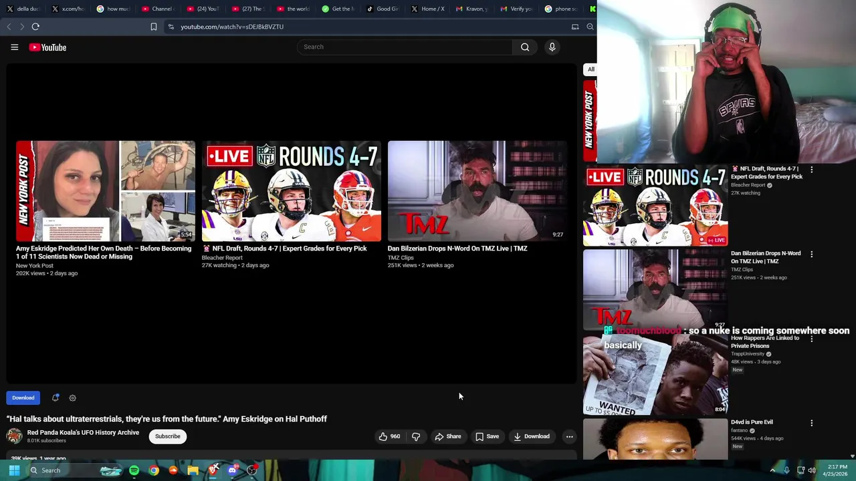Screen dimensions: 856x481
Task: Open options menu for Dan Bilzerian sidebar video
Action: click(811, 254)
